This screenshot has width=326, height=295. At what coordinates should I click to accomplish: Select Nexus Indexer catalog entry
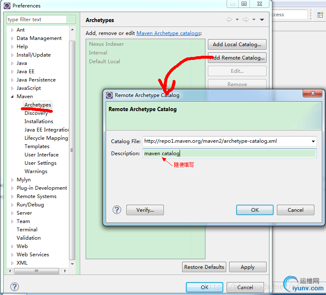click(x=106, y=44)
